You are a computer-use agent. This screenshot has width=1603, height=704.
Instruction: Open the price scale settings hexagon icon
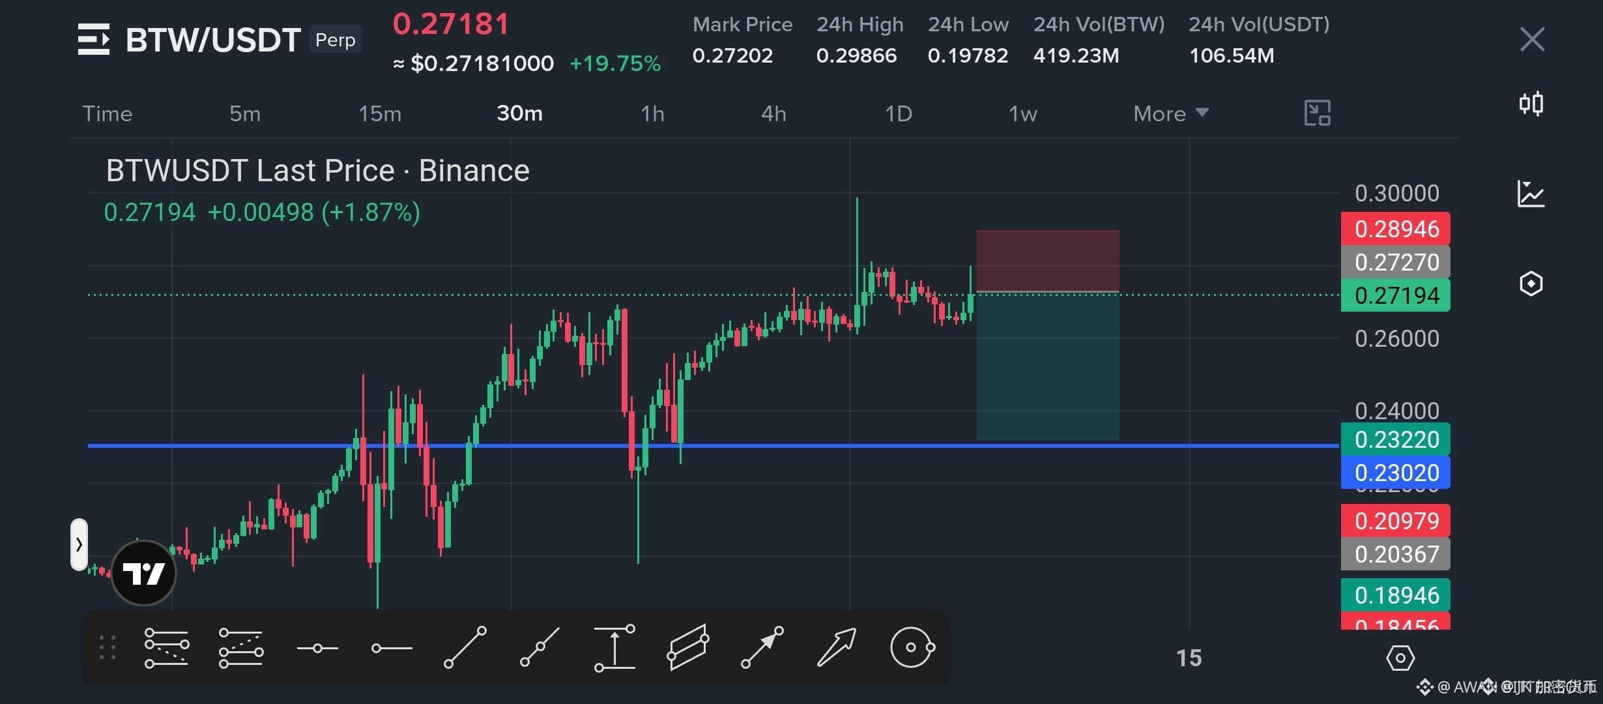1400,658
